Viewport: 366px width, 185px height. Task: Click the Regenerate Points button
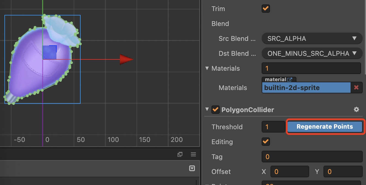pos(325,127)
